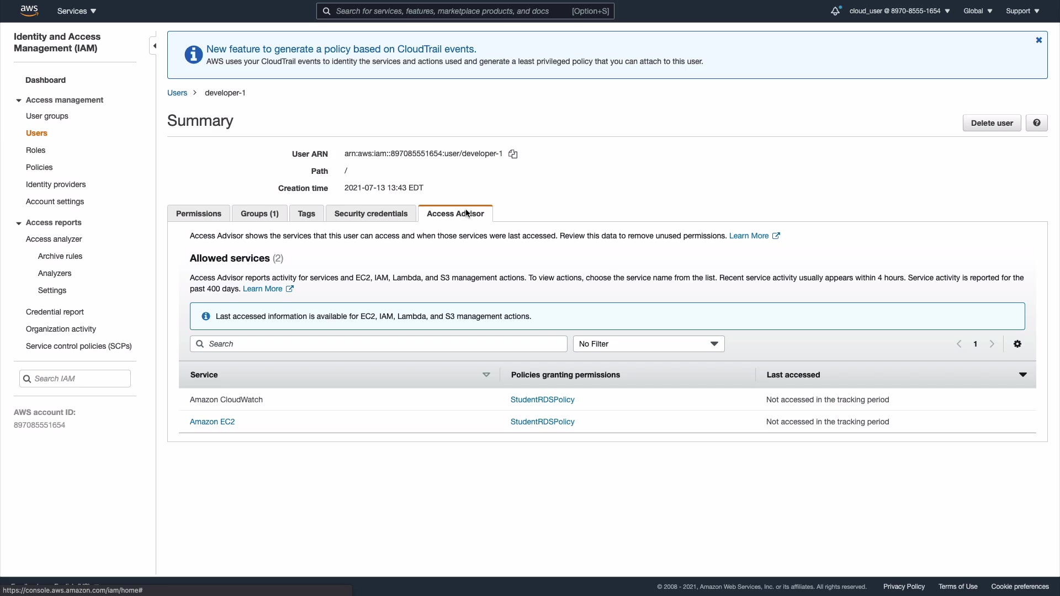The height and width of the screenshot is (596, 1060).
Task: Open the notifications bell icon
Action: (835, 11)
